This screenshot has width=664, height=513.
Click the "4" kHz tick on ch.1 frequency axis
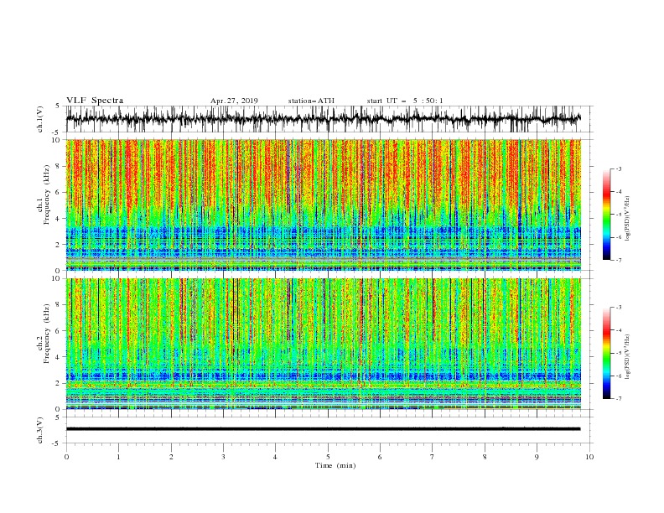click(59, 219)
